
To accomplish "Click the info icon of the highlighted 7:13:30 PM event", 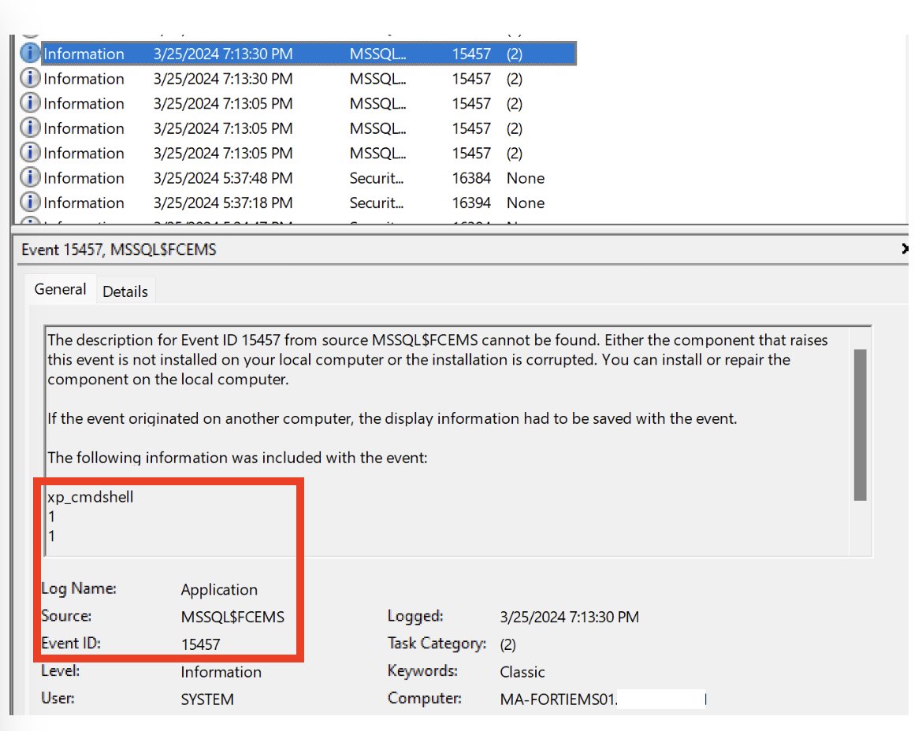I will pyautogui.click(x=30, y=53).
